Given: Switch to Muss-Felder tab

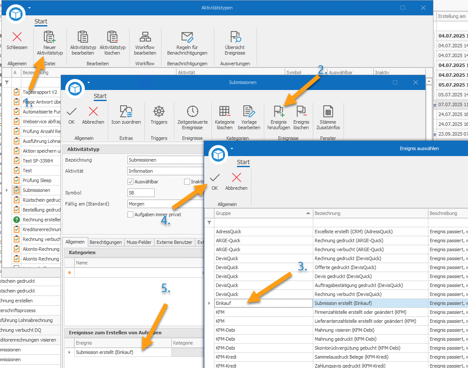Looking at the screenshot, I should point(139,242).
